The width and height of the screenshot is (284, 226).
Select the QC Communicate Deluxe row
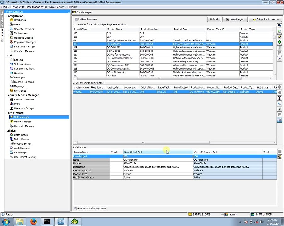tap(173, 58)
